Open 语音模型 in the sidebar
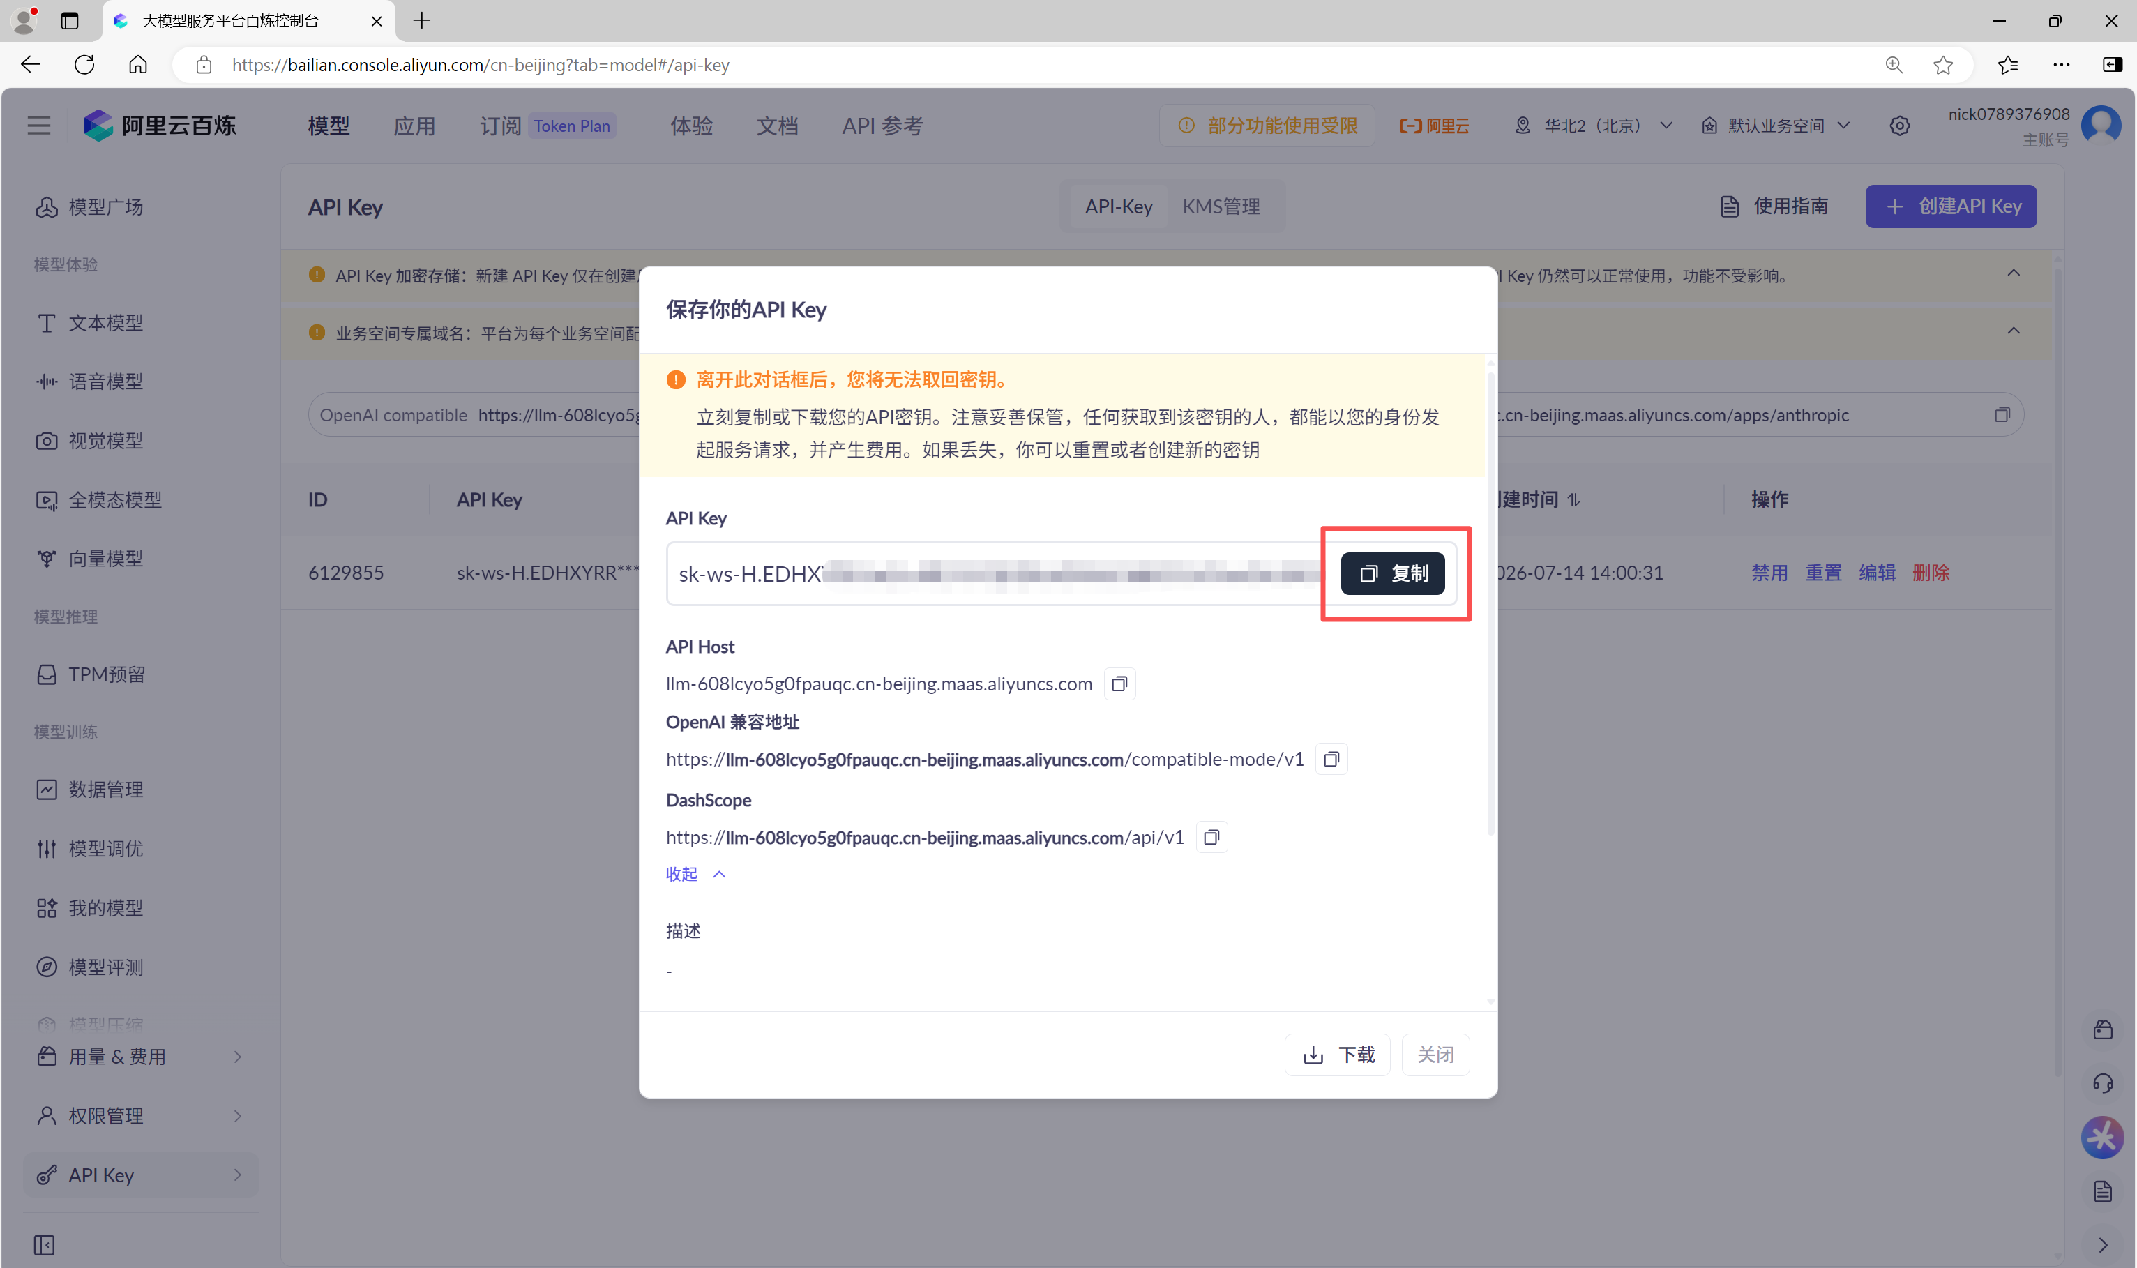This screenshot has width=2137, height=1268. (x=89, y=381)
